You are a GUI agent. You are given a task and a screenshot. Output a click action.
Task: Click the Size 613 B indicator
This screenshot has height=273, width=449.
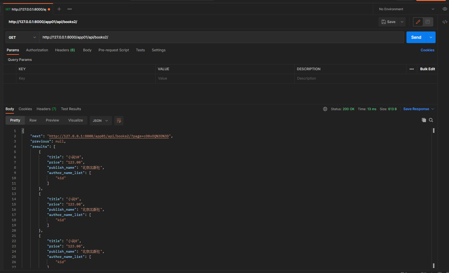point(388,109)
